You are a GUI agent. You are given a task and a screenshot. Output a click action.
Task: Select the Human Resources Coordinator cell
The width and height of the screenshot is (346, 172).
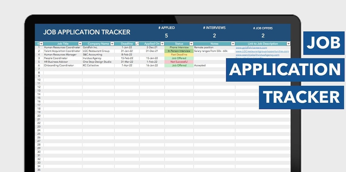[x=62, y=47]
